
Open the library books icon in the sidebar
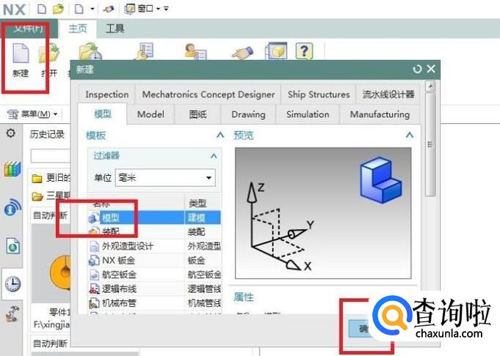[x=12, y=169]
